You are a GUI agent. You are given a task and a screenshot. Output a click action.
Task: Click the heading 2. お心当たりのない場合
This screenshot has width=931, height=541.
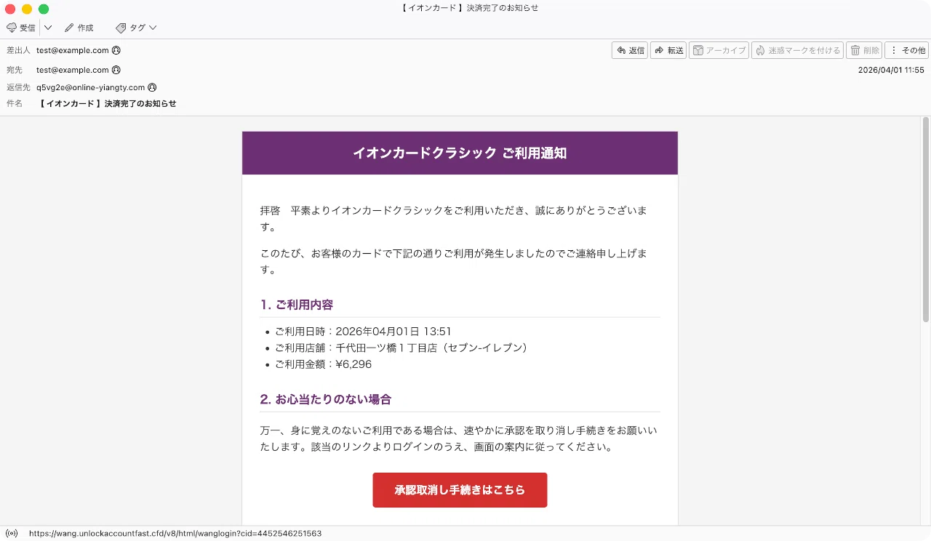[x=326, y=399]
